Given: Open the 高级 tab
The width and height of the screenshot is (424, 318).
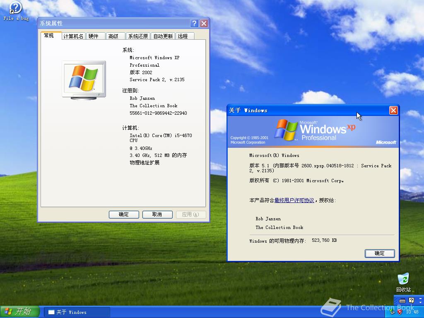Looking at the screenshot, I should coord(116,36).
